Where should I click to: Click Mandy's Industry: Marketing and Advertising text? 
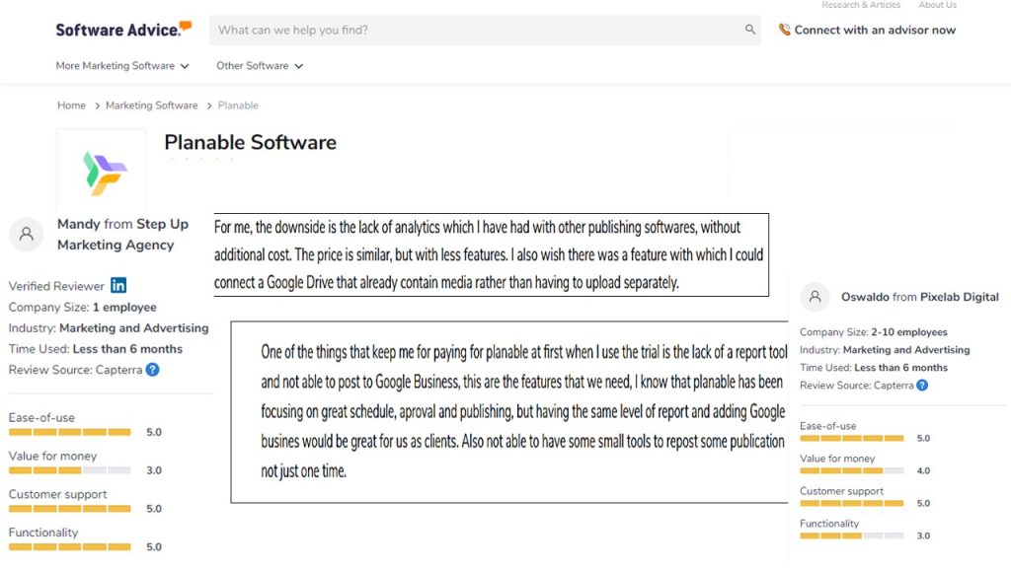pyautogui.click(x=109, y=327)
